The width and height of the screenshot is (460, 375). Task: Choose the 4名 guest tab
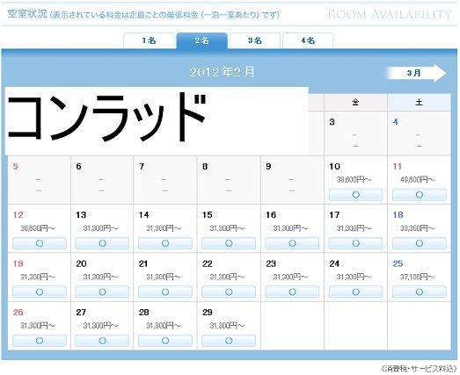tap(308, 40)
